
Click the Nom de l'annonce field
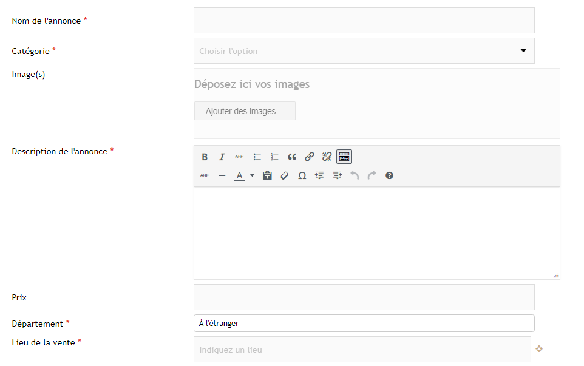(x=364, y=21)
